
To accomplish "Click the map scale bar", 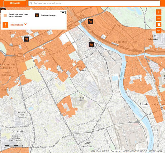I will coord(14,146).
